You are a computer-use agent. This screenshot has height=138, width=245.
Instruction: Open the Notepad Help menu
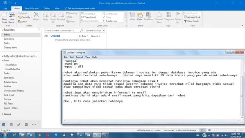95,57
